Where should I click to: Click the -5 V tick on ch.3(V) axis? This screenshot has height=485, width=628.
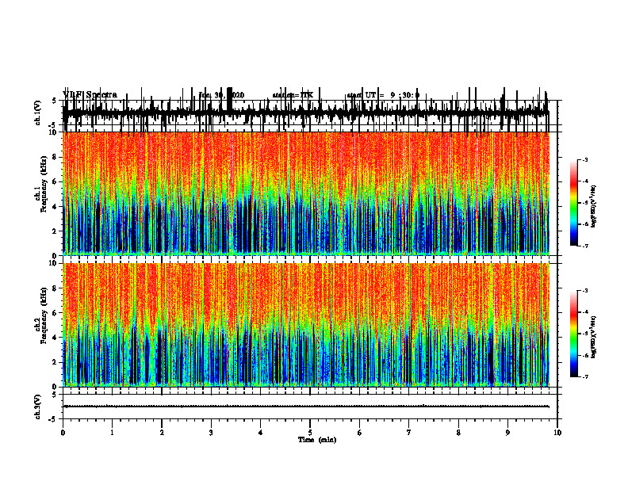(53, 419)
